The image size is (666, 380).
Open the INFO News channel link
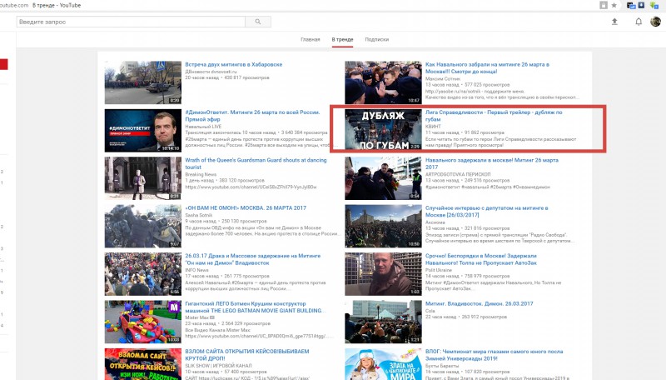pos(196,270)
